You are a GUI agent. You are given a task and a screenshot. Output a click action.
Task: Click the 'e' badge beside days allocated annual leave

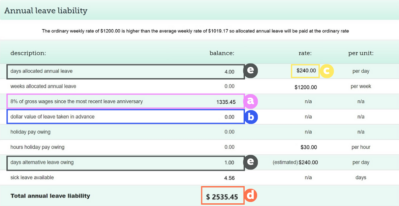point(251,71)
